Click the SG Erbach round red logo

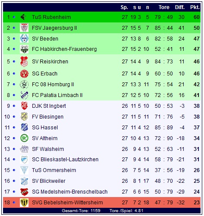pyautogui.click(x=24, y=74)
